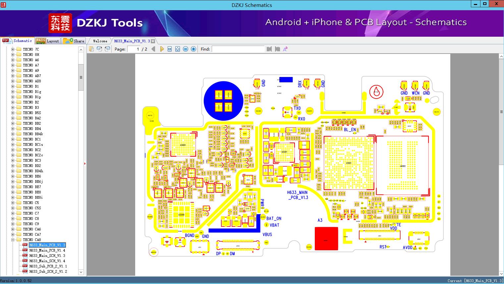The image size is (504, 284).
Task: Click the BL_EN label on the board
Action: tap(350, 130)
